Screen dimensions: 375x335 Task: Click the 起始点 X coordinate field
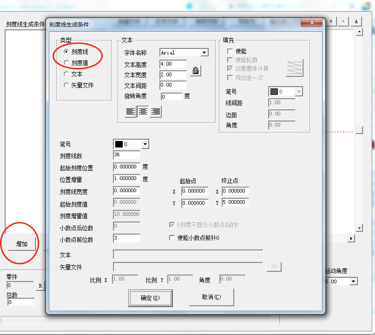(x=195, y=191)
